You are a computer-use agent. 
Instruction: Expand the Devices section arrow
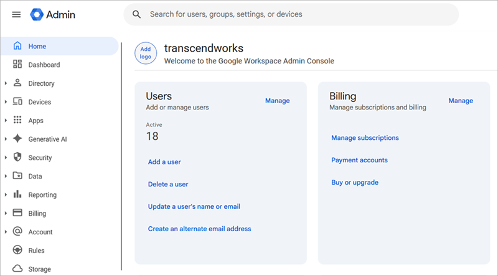point(6,102)
